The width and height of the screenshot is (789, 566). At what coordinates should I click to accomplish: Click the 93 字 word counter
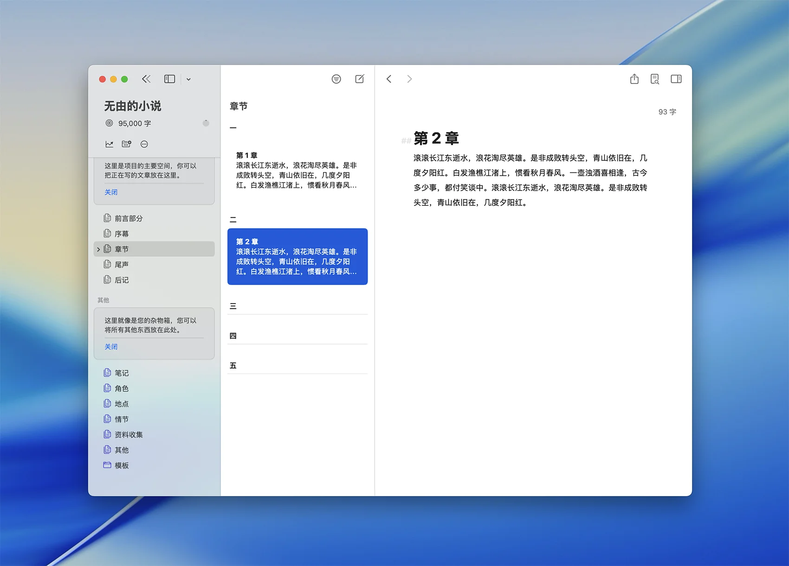[667, 112]
